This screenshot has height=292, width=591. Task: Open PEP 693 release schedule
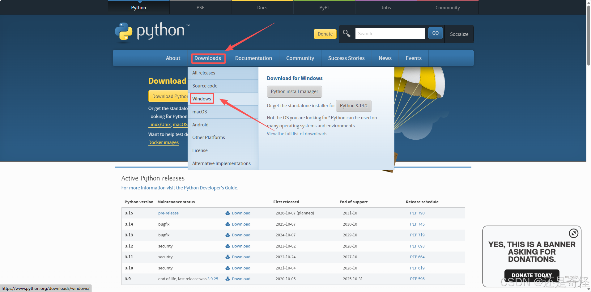pyautogui.click(x=417, y=246)
